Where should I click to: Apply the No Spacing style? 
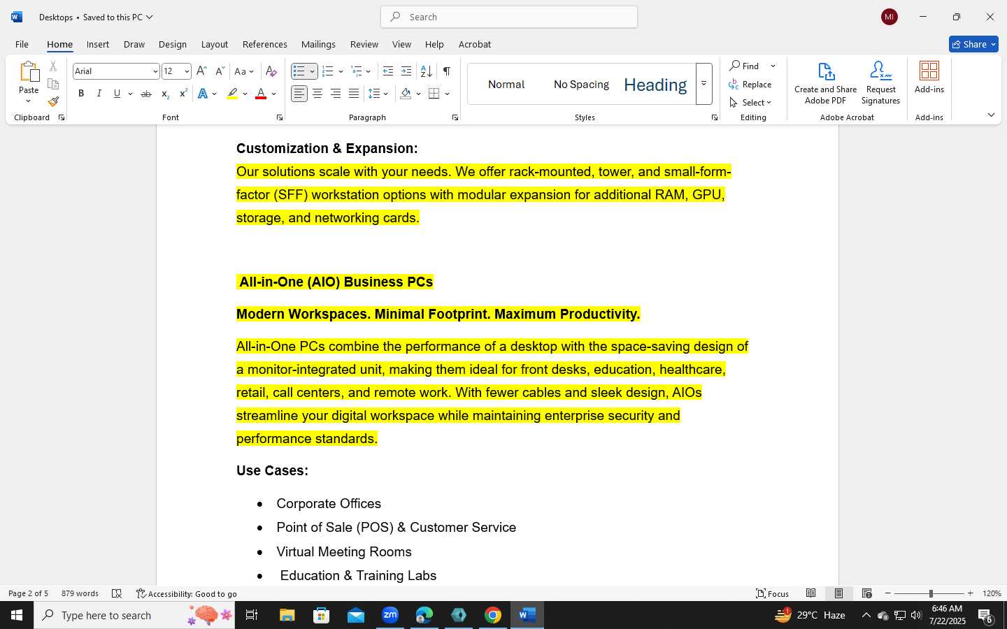click(x=581, y=85)
